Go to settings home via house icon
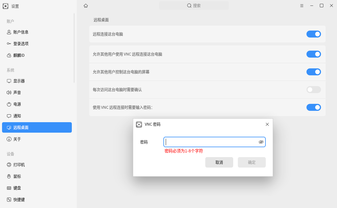Image resolution: width=337 pixels, height=208 pixels. click(x=86, y=6)
